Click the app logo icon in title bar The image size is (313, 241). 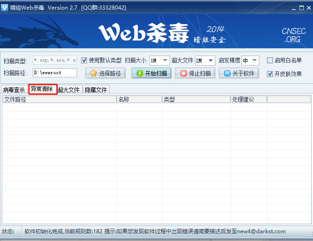(x=5, y=8)
